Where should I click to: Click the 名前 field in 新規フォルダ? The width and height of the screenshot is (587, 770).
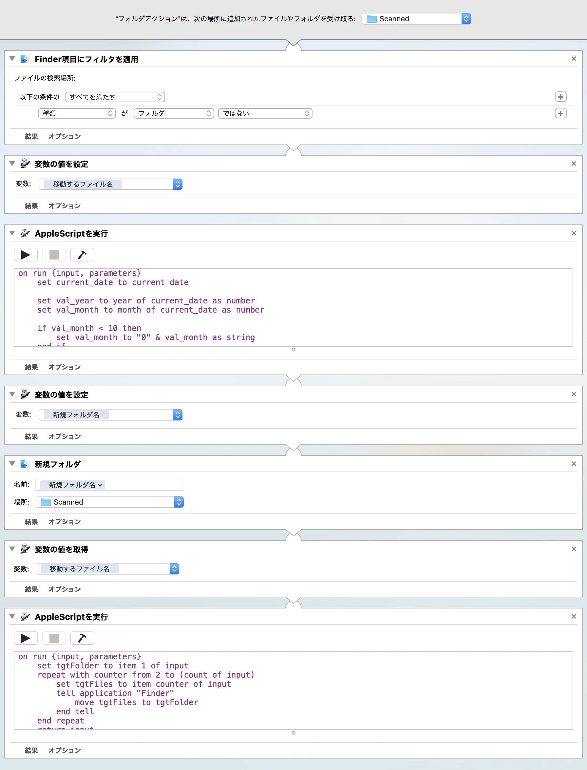[109, 485]
